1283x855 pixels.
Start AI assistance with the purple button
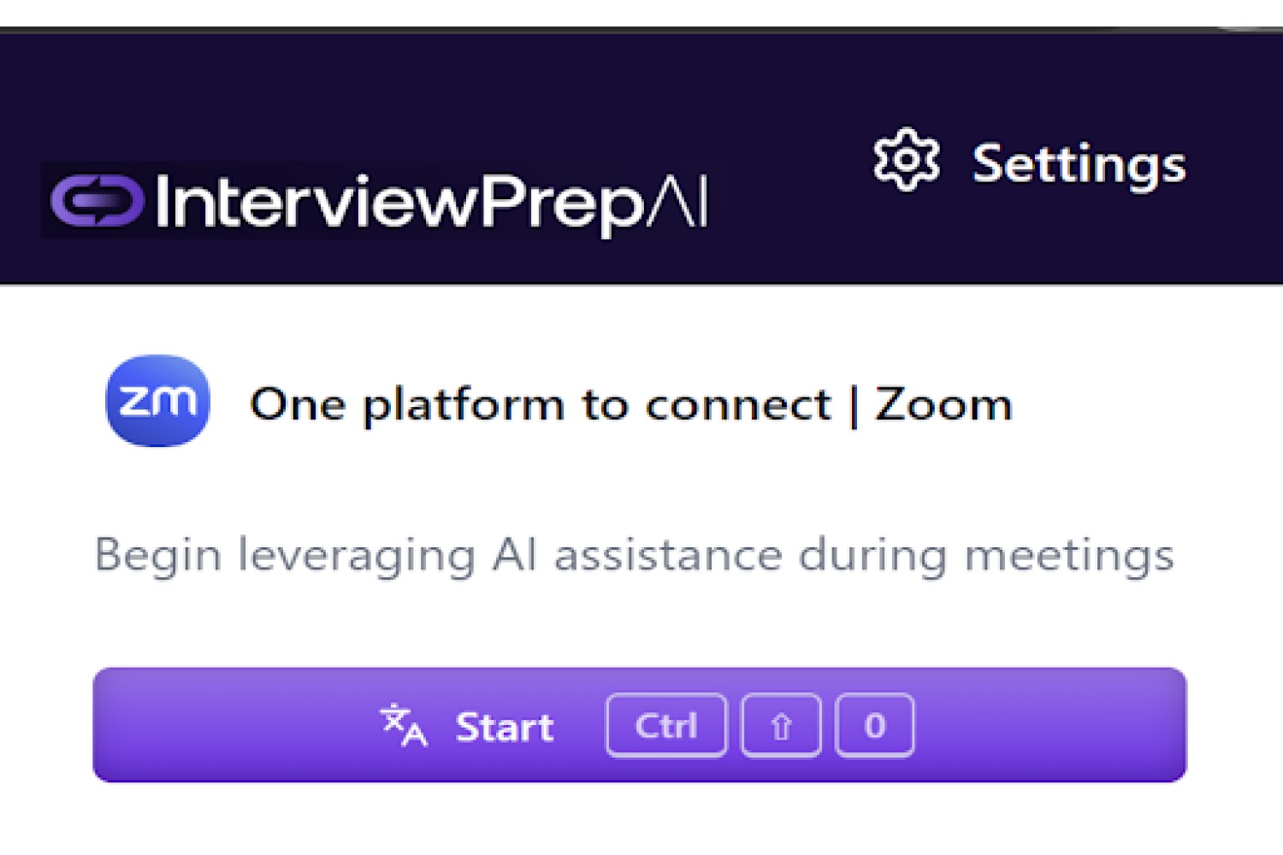[x=640, y=725]
